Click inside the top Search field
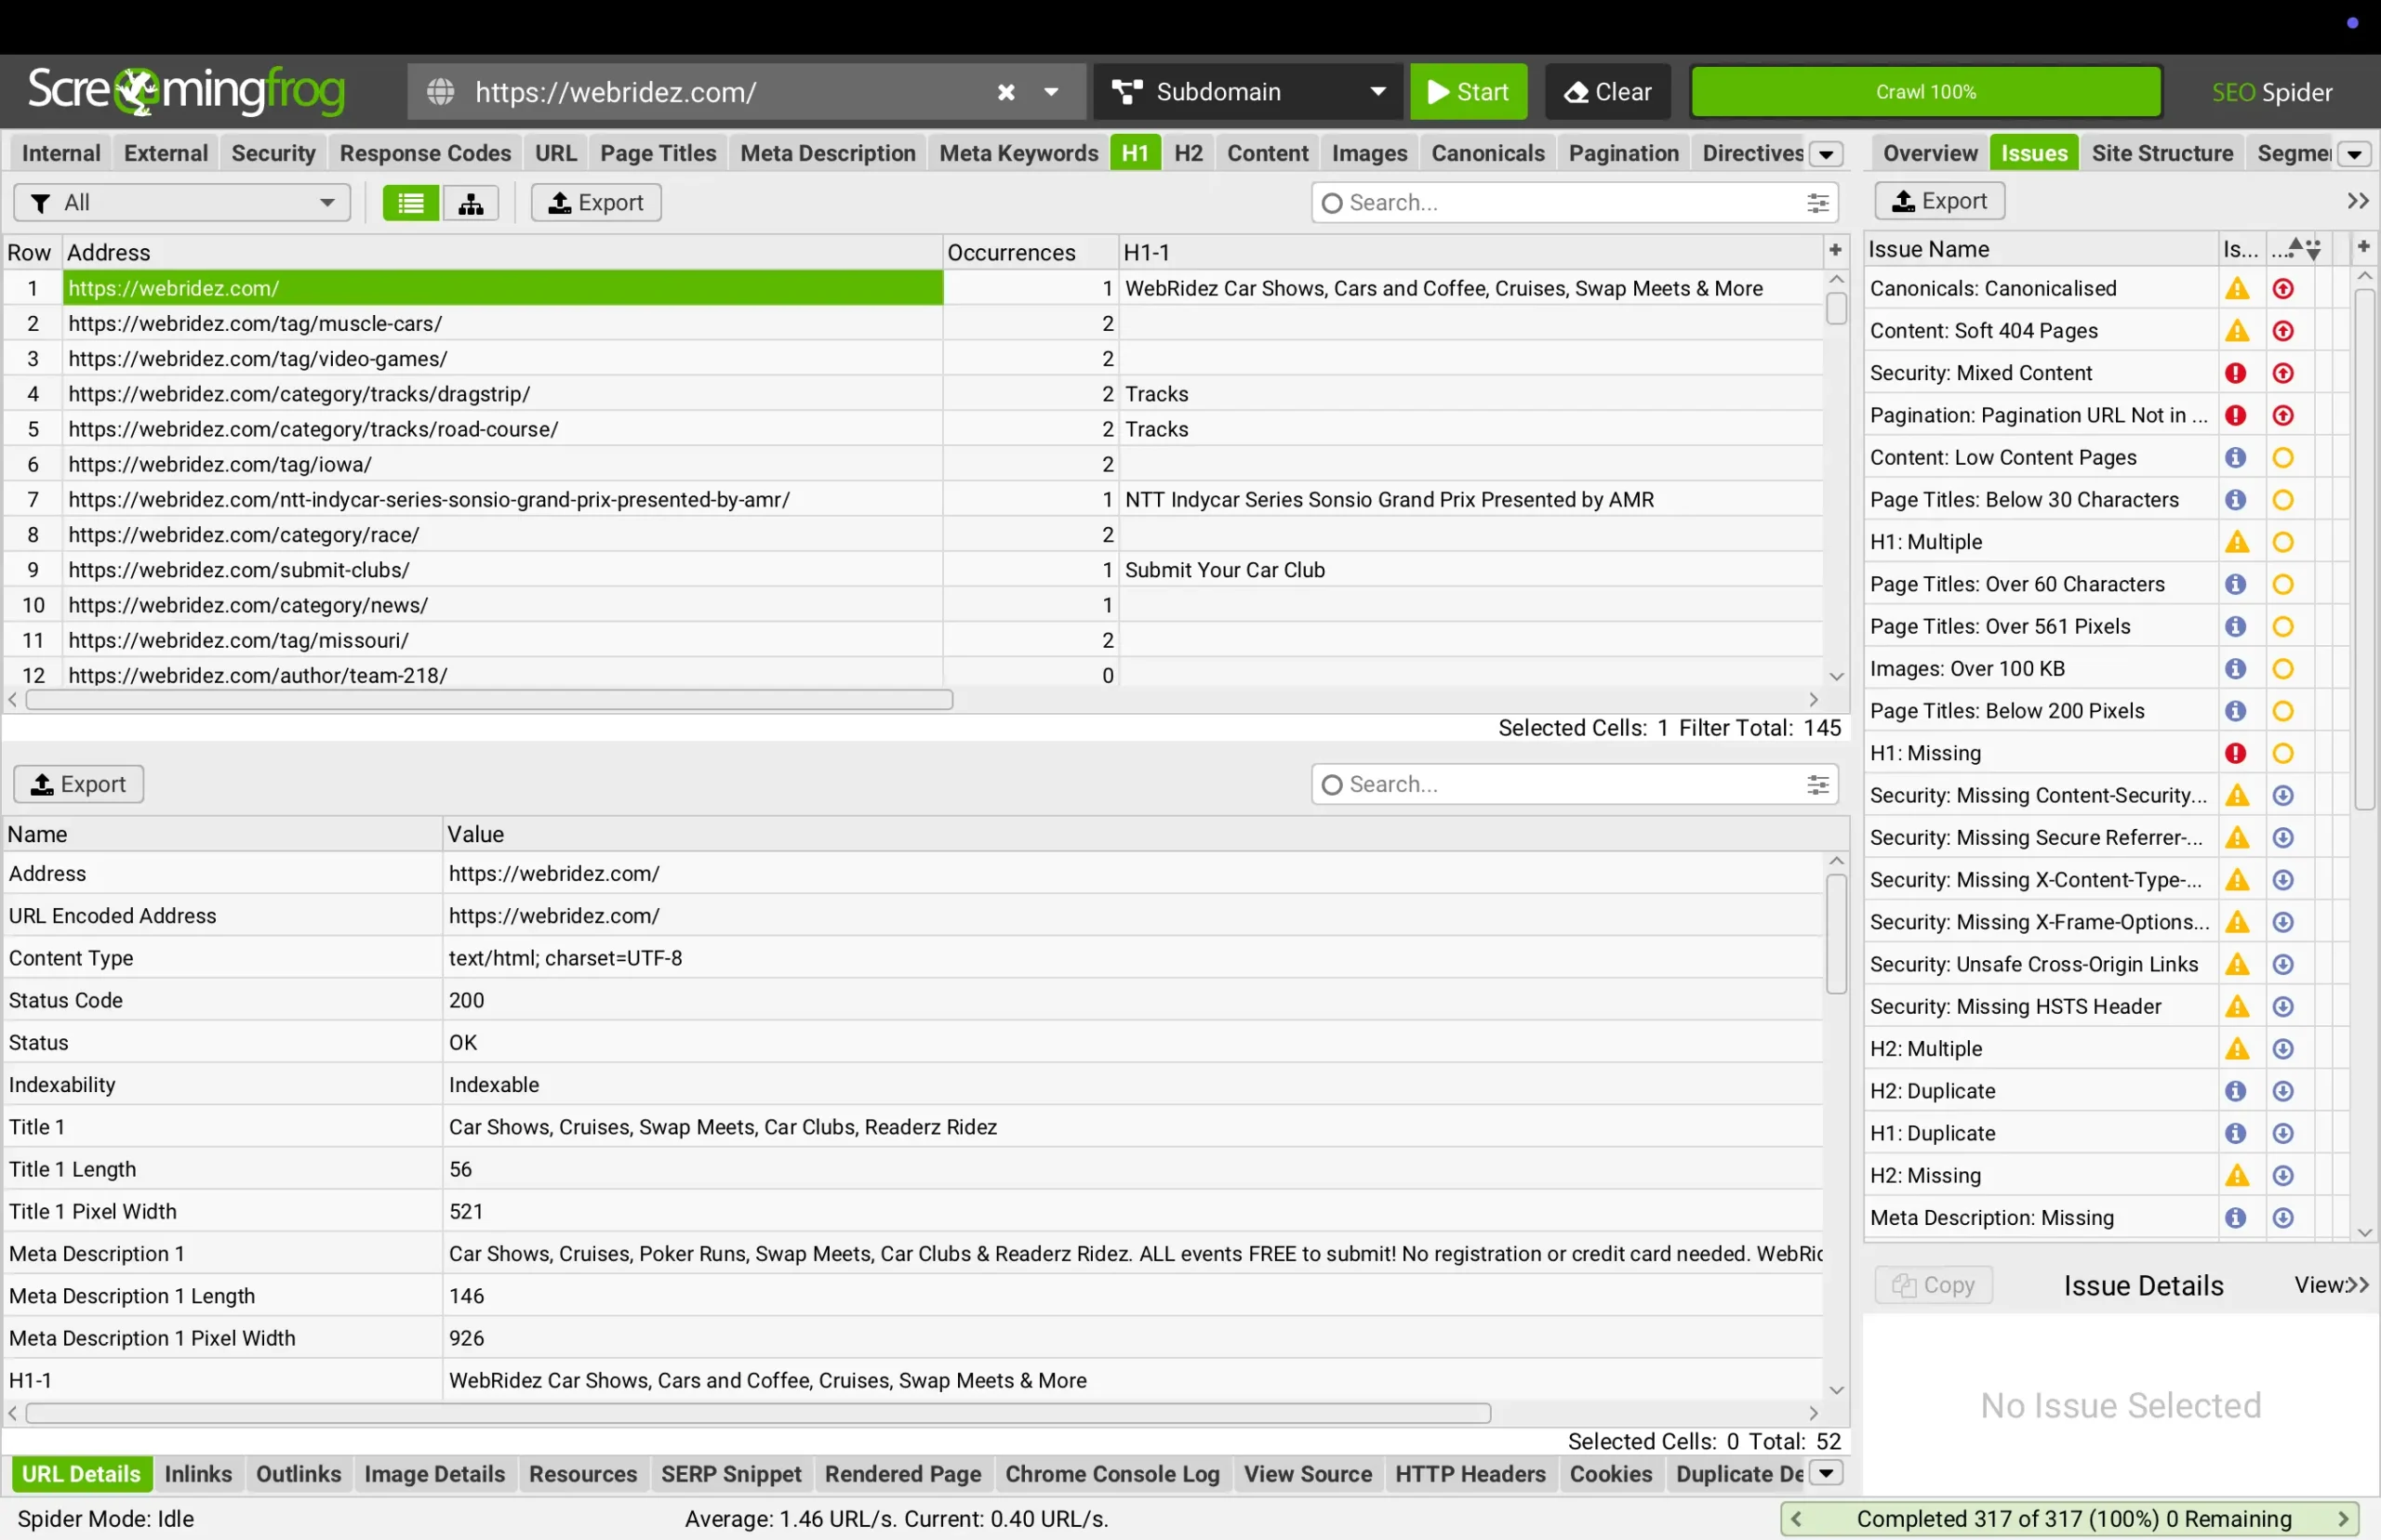The height and width of the screenshot is (1540, 2381). [x=1550, y=202]
